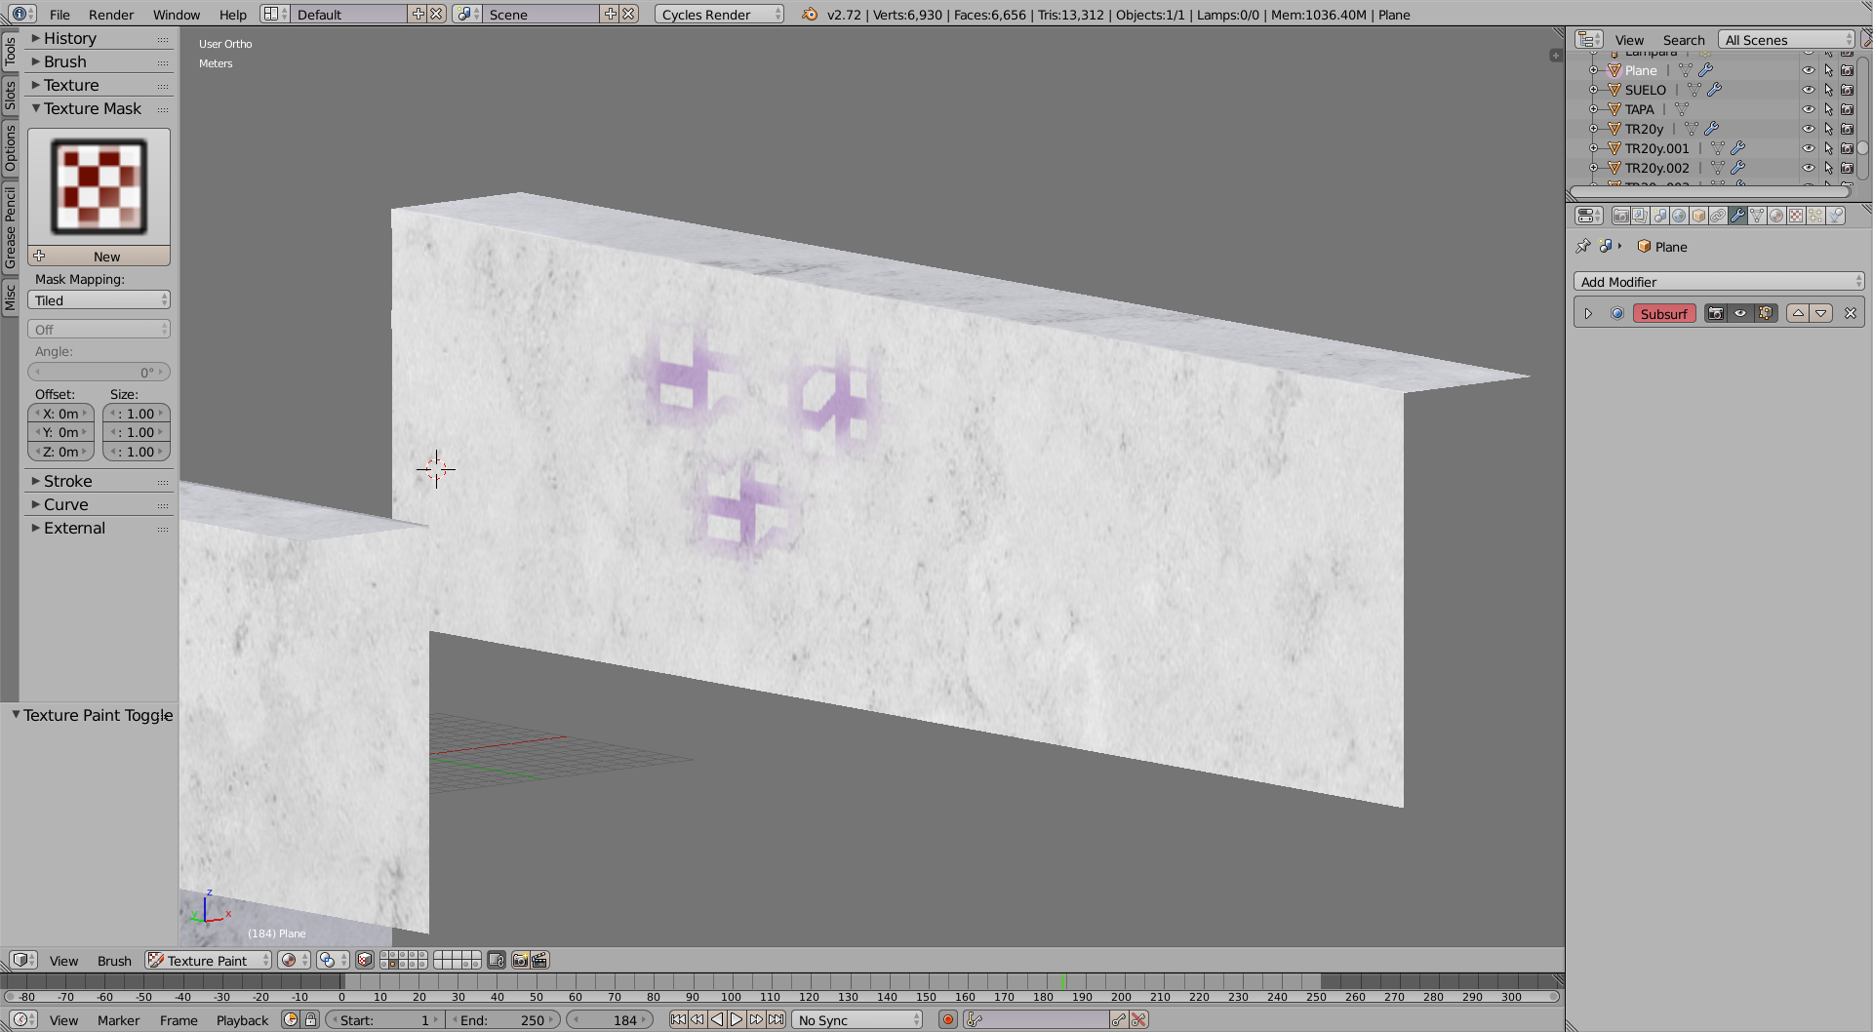Open the Scene properties icon
This screenshot has width=1873, height=1032.
(1659, 216)
